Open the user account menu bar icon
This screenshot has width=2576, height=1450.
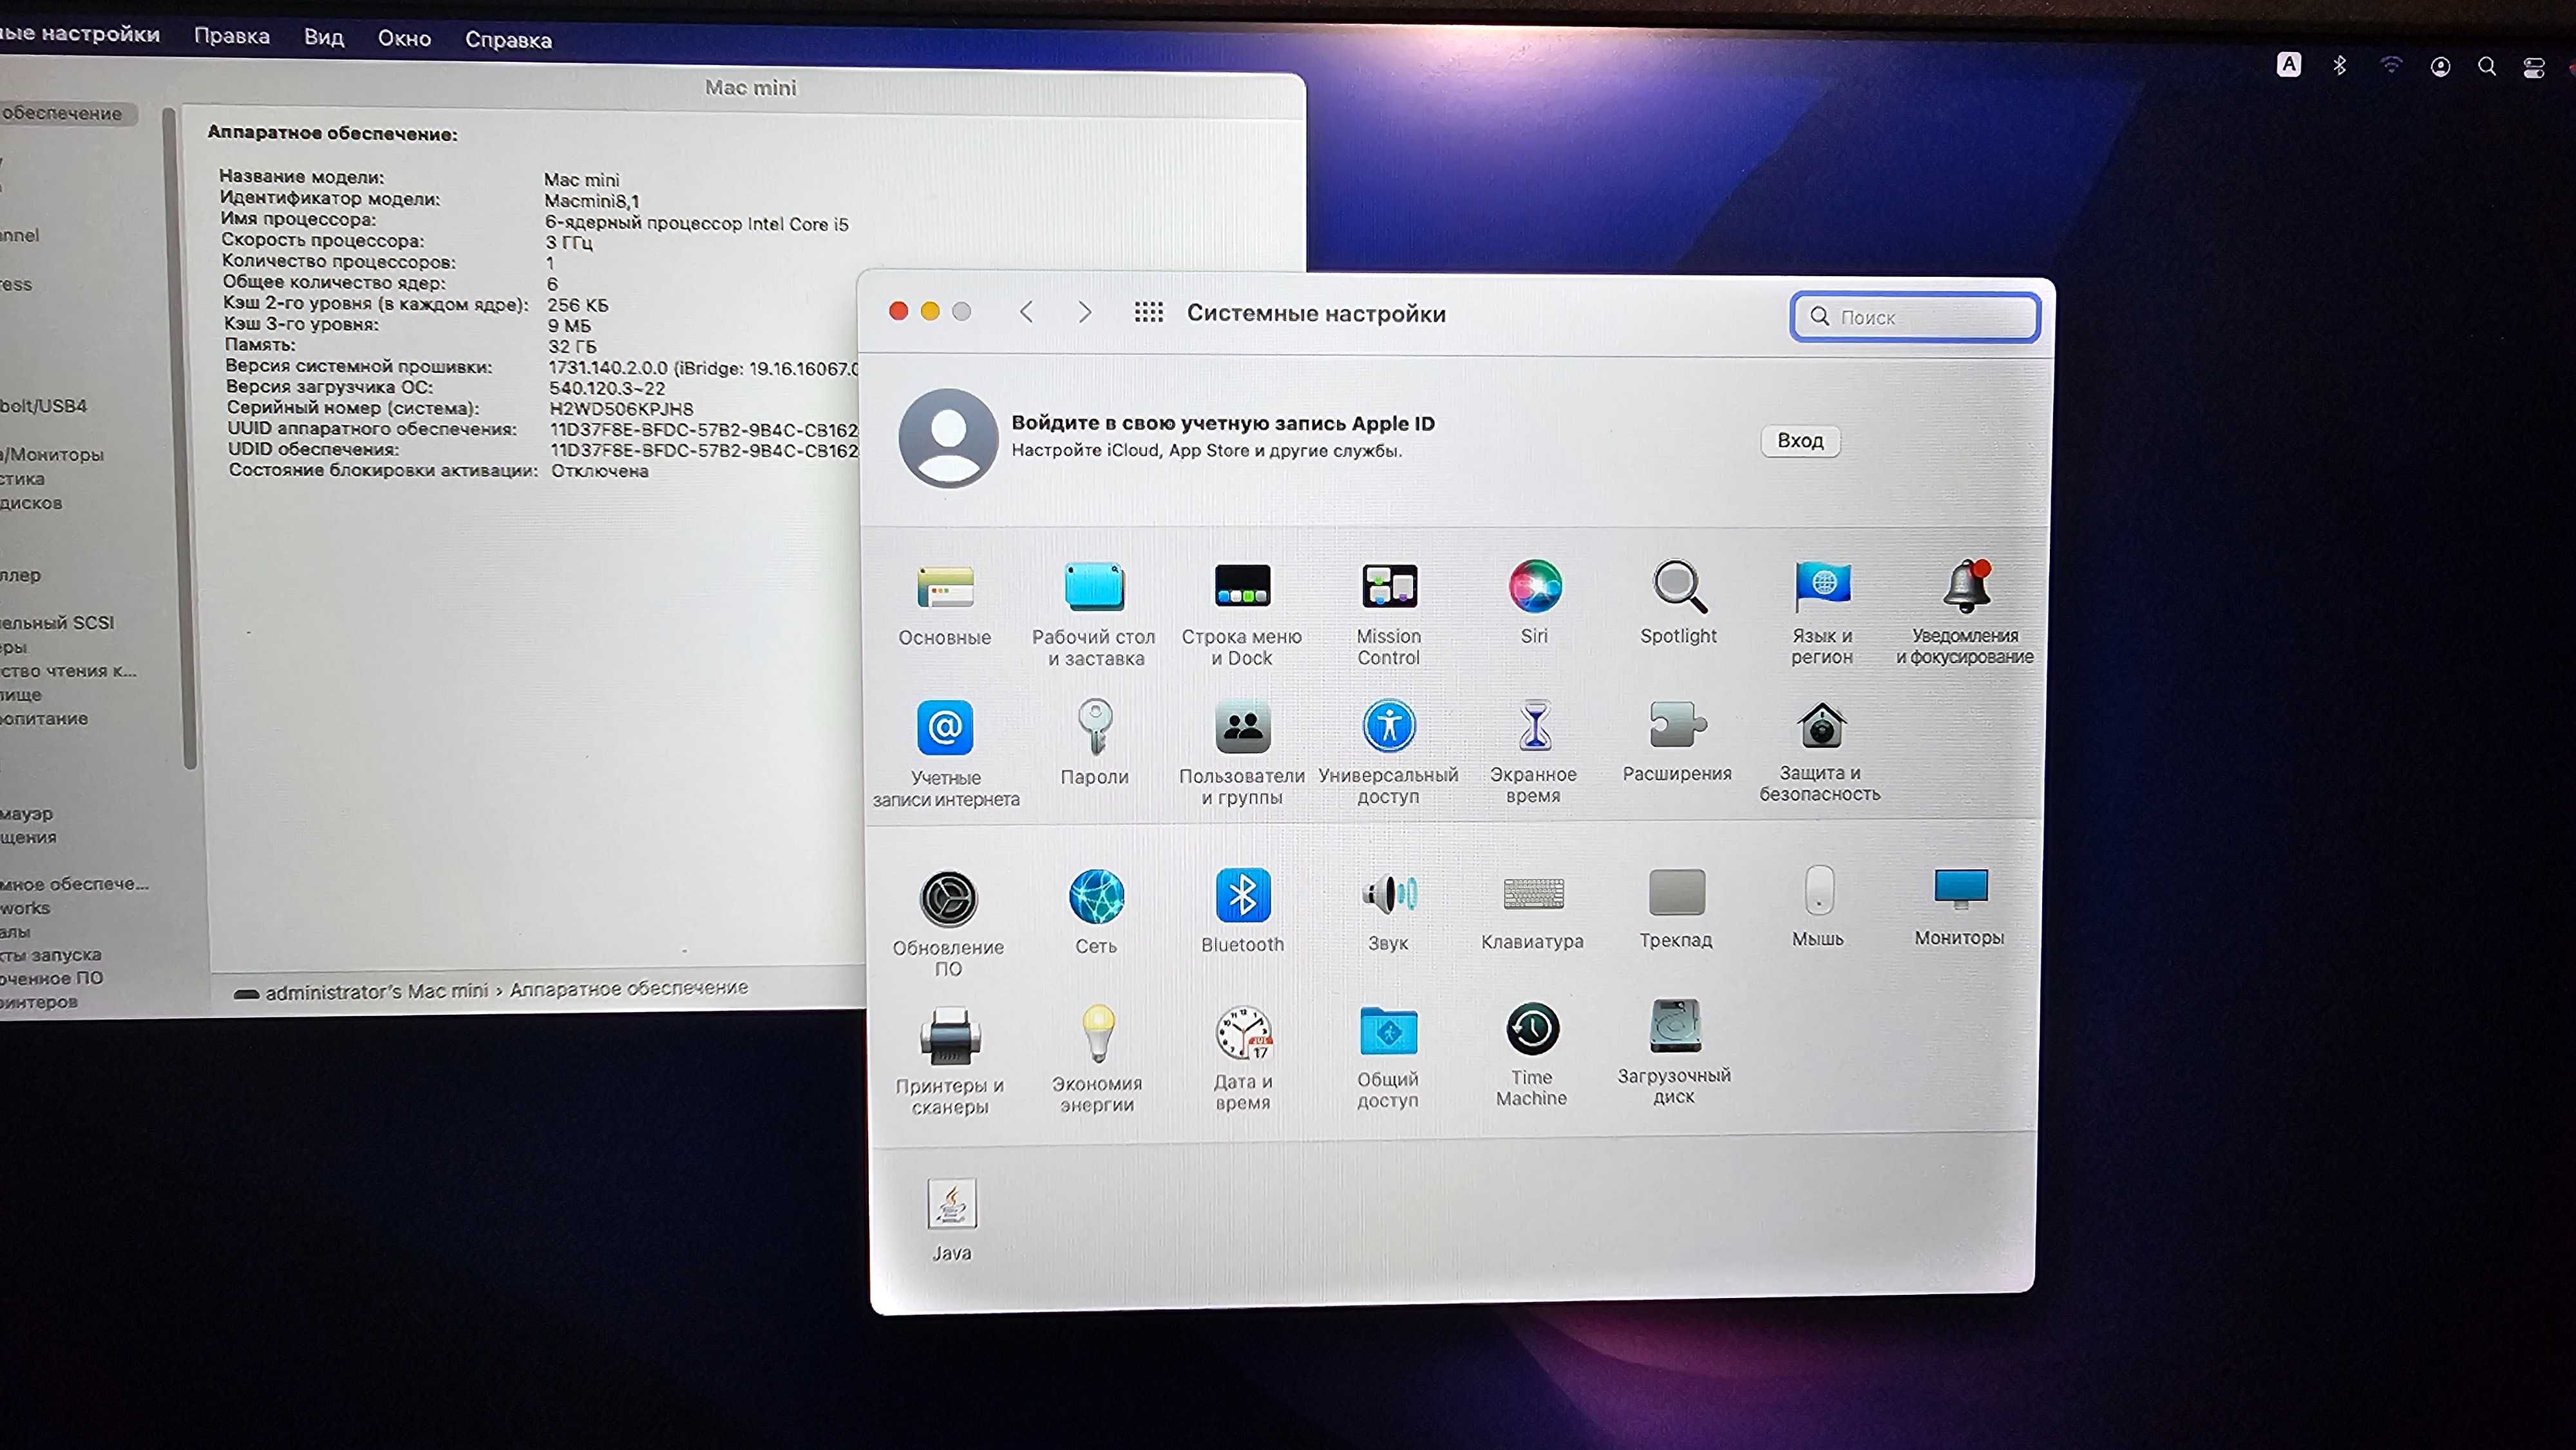[2441, 66]
